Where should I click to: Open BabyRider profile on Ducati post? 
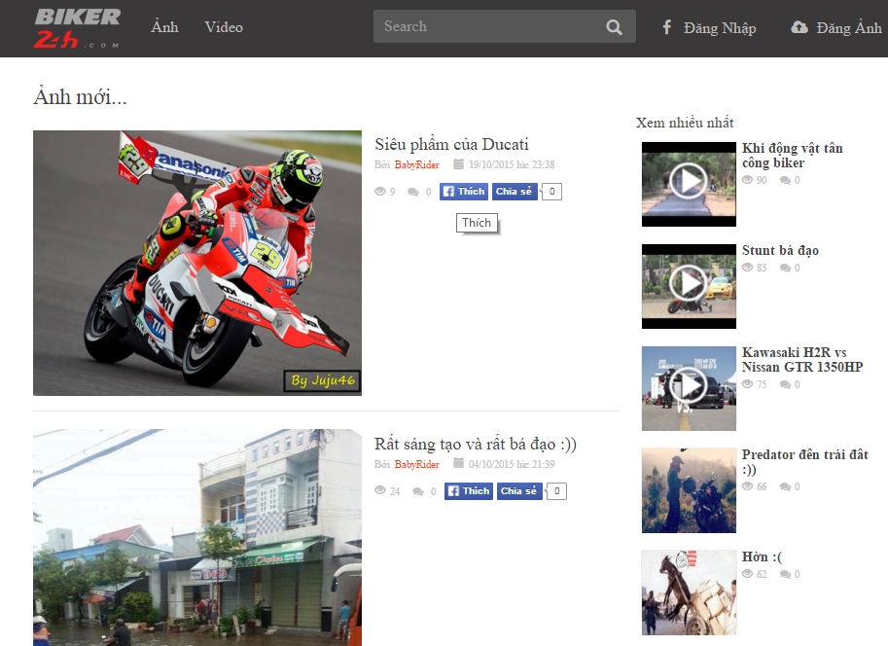(417, 164)
